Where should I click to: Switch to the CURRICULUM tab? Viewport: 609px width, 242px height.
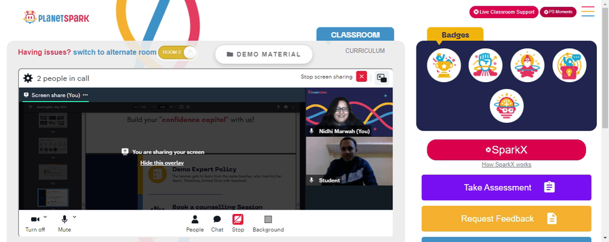[x=365, y=51]
